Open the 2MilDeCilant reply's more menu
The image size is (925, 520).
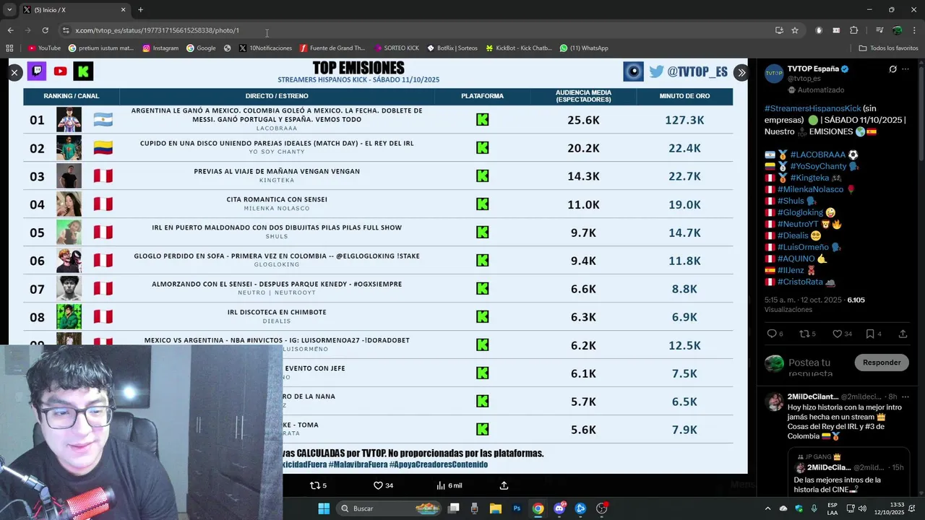coord(905,396)
